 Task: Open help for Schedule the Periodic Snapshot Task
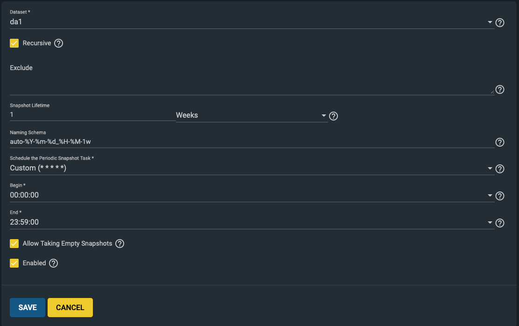coord(499,169)
